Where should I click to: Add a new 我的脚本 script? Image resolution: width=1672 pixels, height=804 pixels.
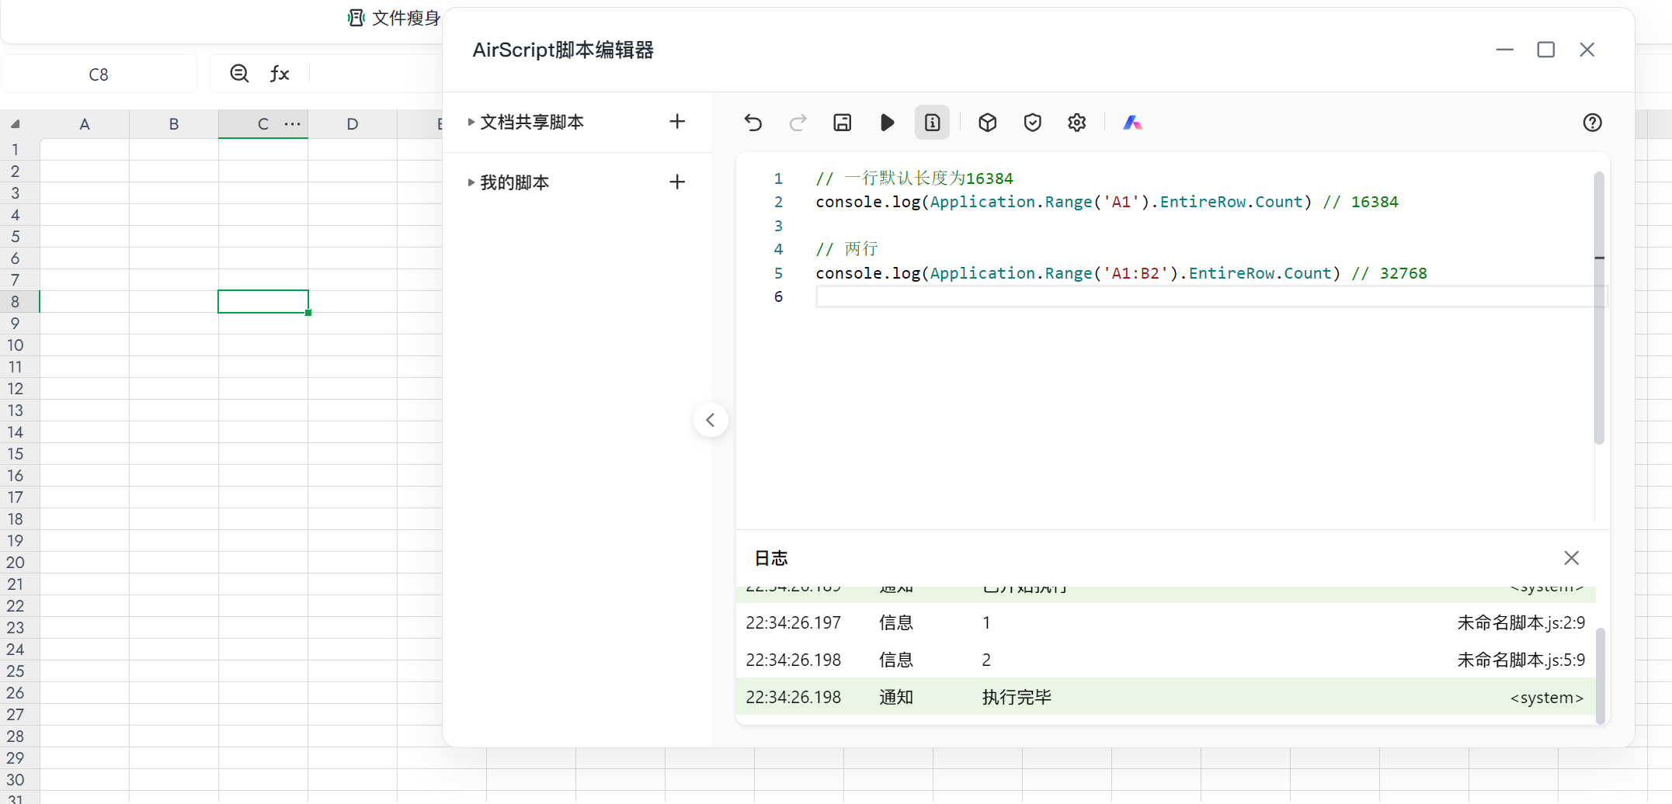(677, 182)
